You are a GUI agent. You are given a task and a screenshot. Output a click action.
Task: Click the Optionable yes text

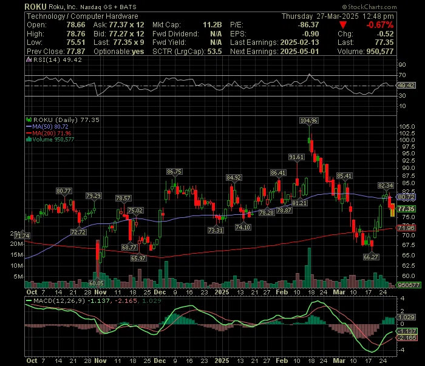(x=119, y=52)
